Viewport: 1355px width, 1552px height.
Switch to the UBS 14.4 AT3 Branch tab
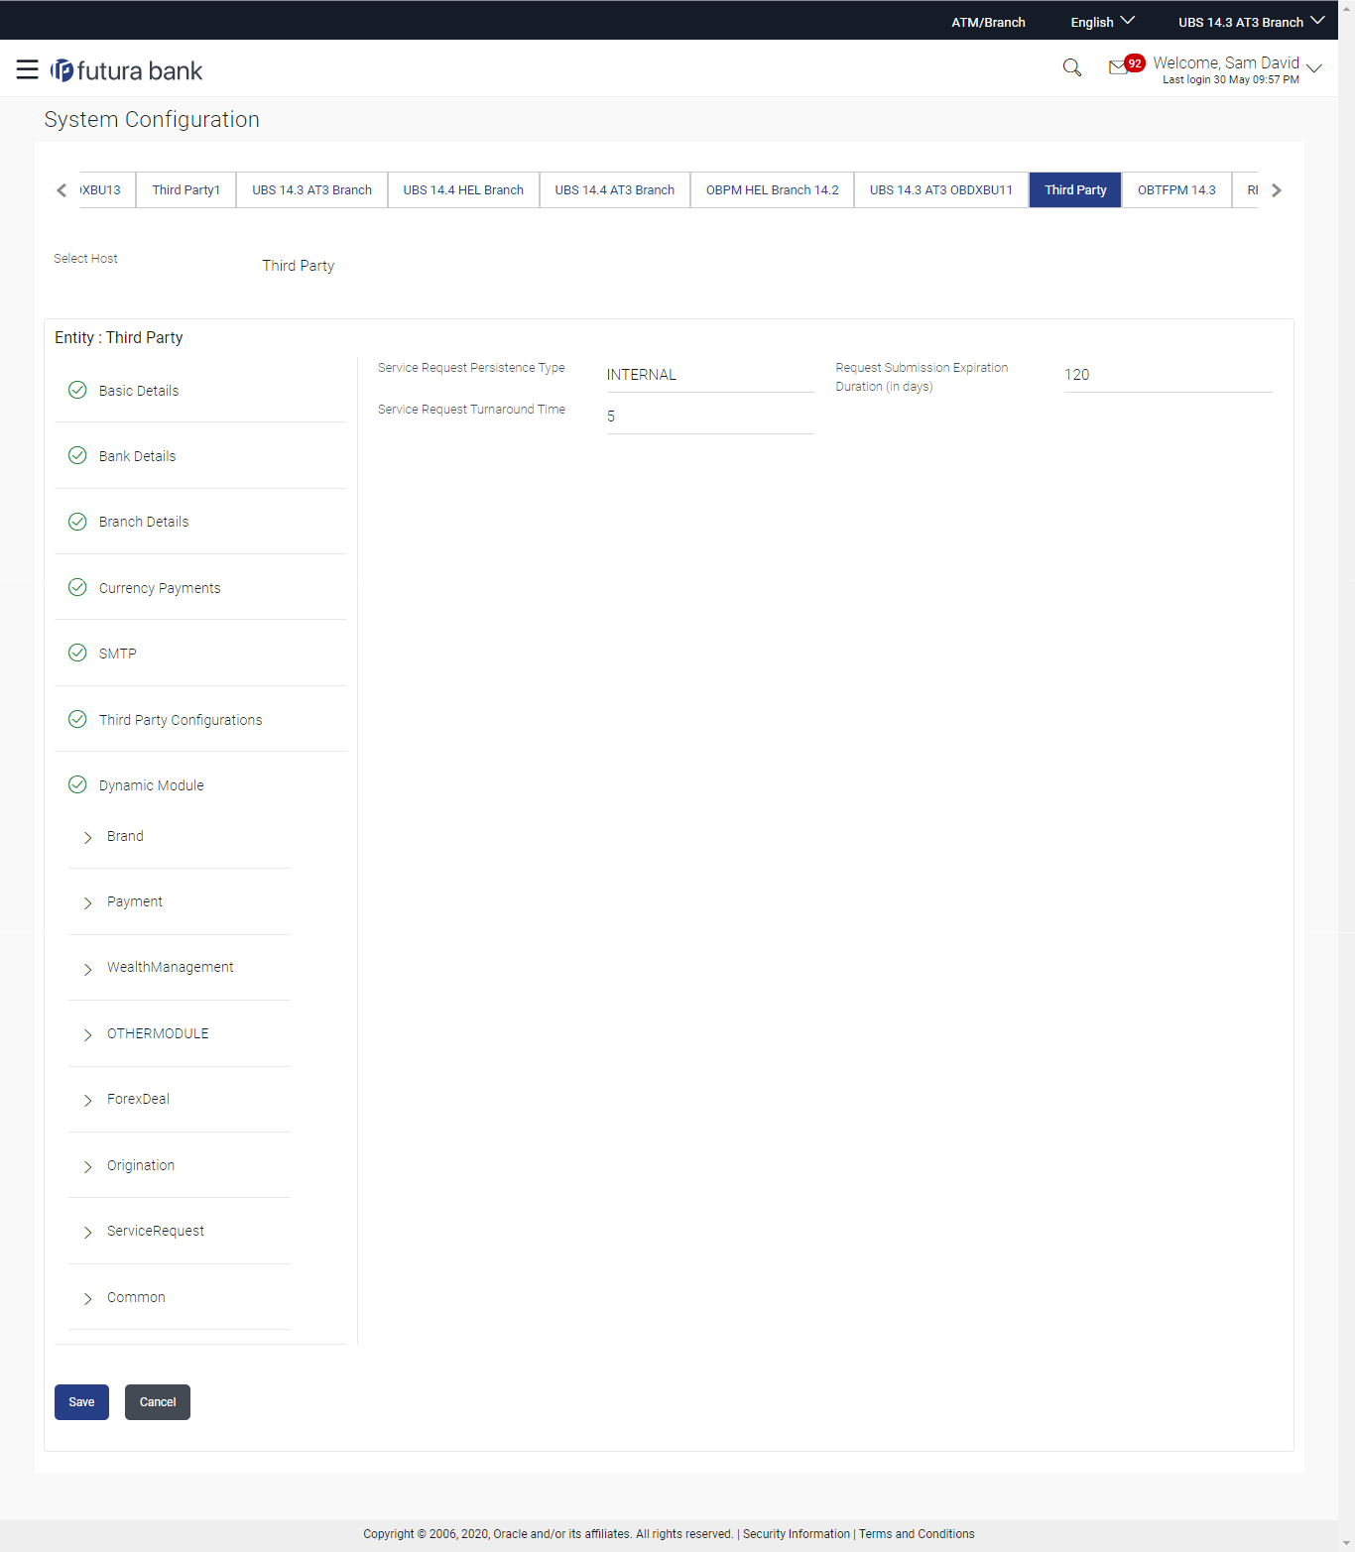pos(615,189)
